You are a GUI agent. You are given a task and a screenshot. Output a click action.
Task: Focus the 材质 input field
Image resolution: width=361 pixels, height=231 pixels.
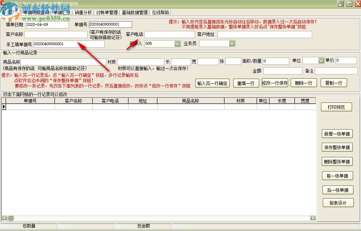[140, 62]
